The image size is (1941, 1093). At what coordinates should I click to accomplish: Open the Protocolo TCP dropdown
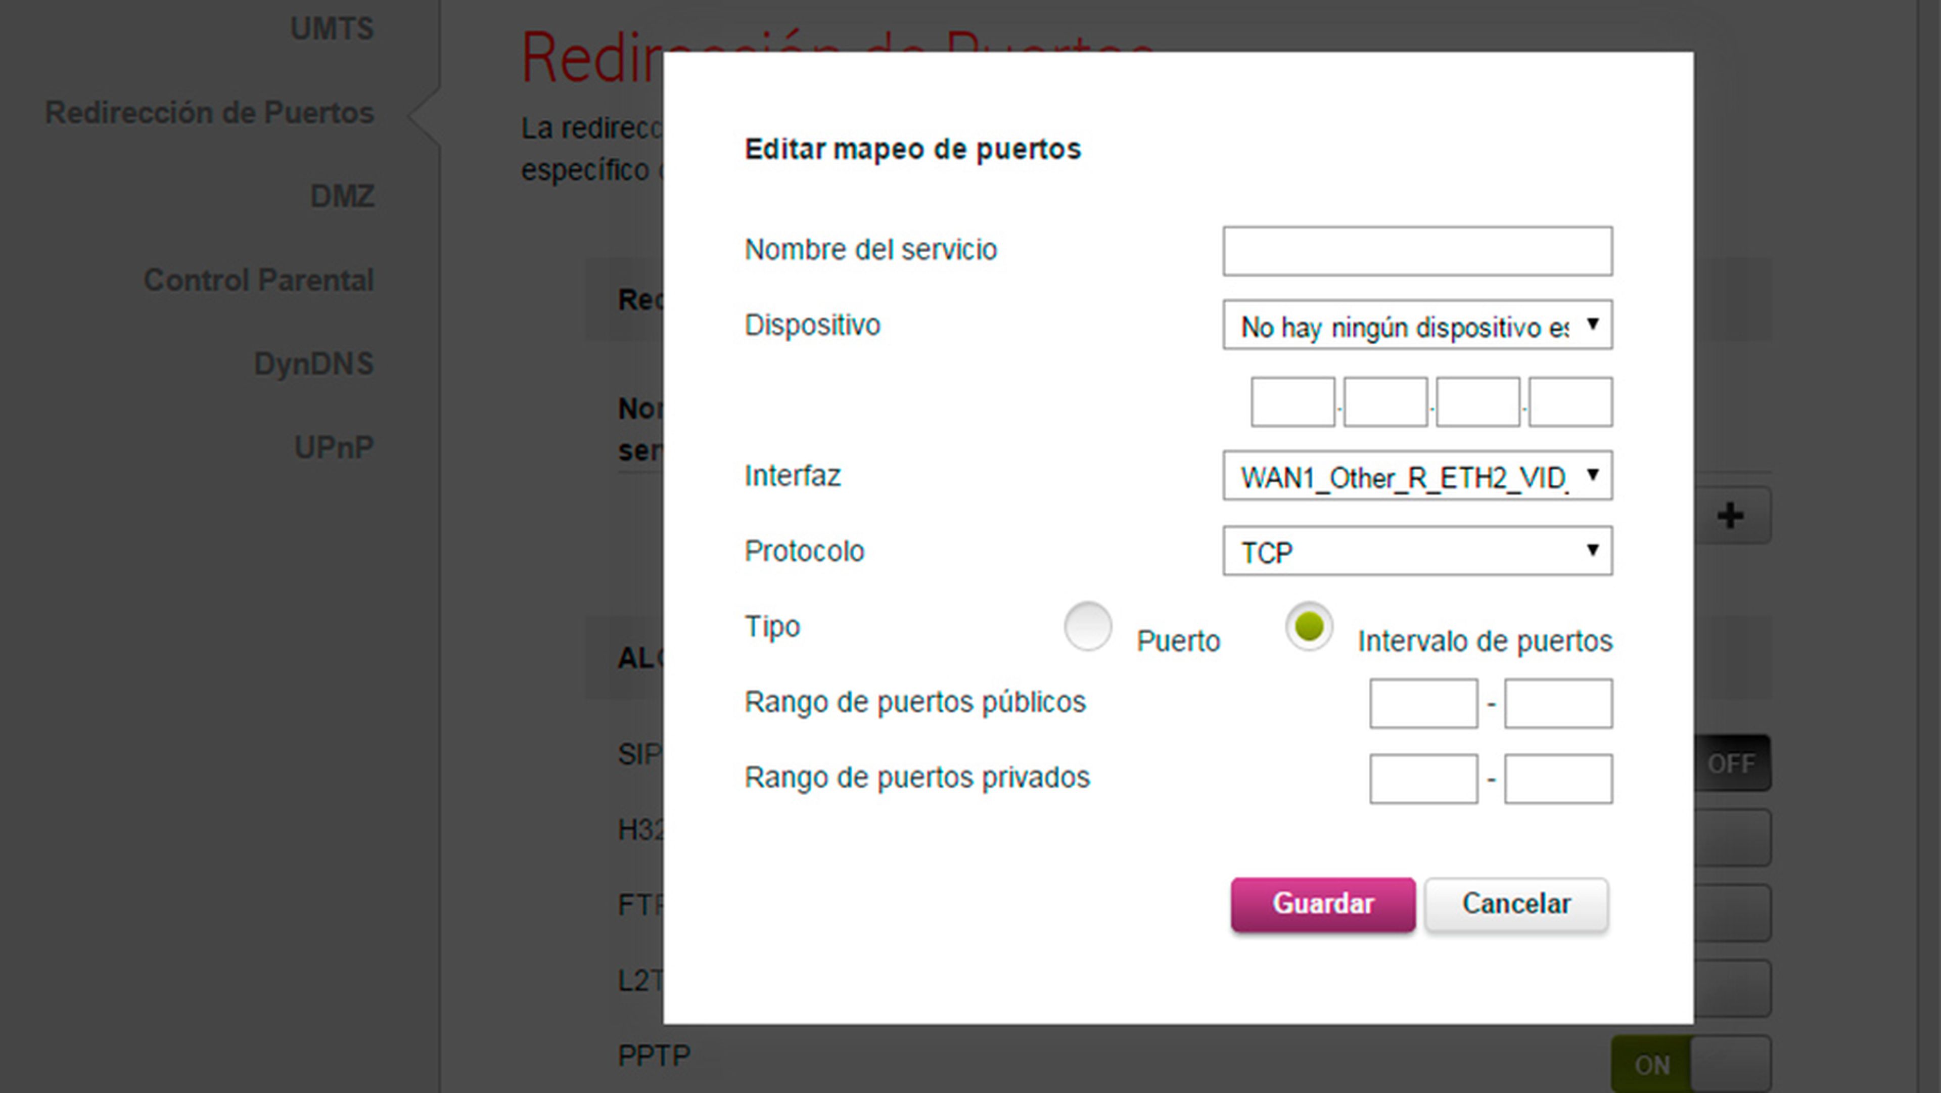pyautogui.click(x=1417, y=551)
